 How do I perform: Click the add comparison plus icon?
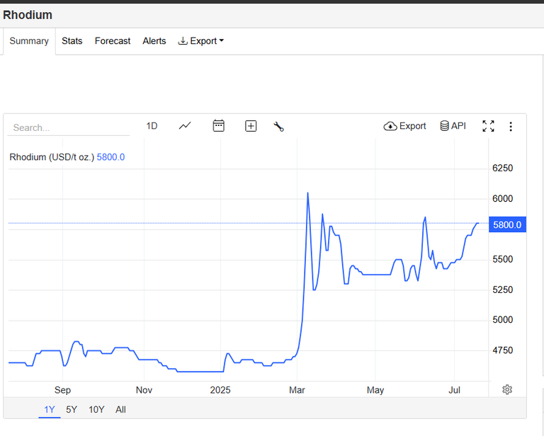pos(251,126)
